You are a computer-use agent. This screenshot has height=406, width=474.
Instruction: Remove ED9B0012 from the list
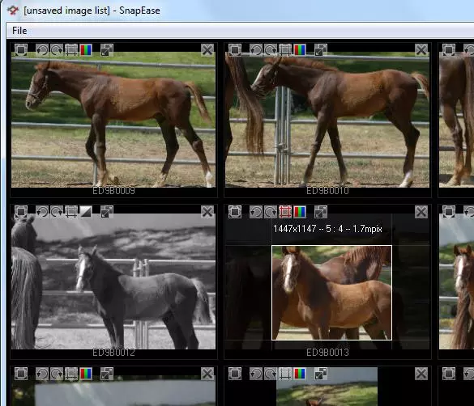click(207, 212)
